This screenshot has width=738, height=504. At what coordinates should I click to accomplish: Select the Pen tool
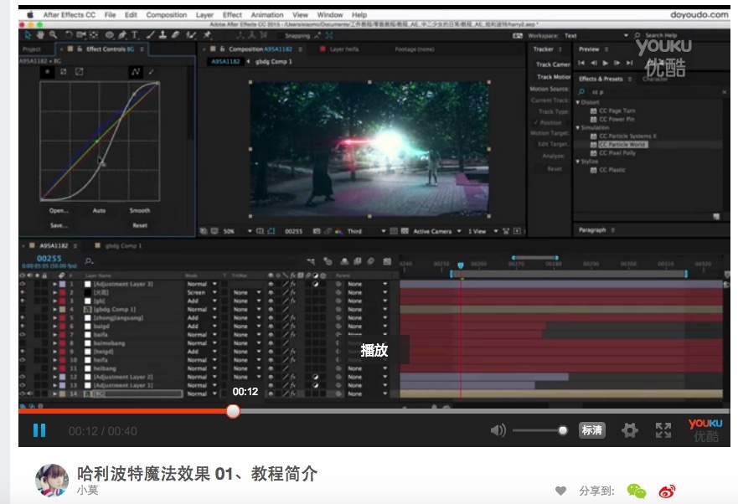click(x=122, y=35)
